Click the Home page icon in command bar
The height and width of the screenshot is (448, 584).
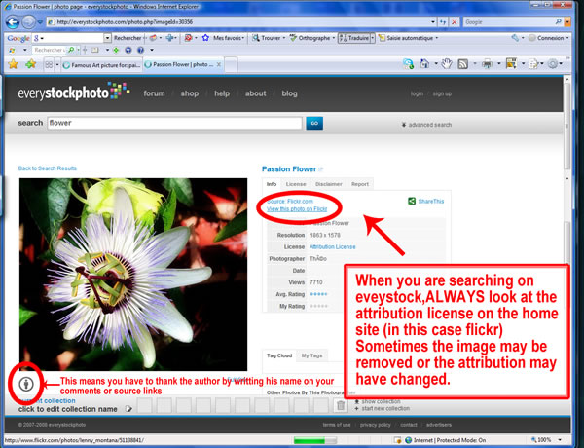(x=425, y=64)
